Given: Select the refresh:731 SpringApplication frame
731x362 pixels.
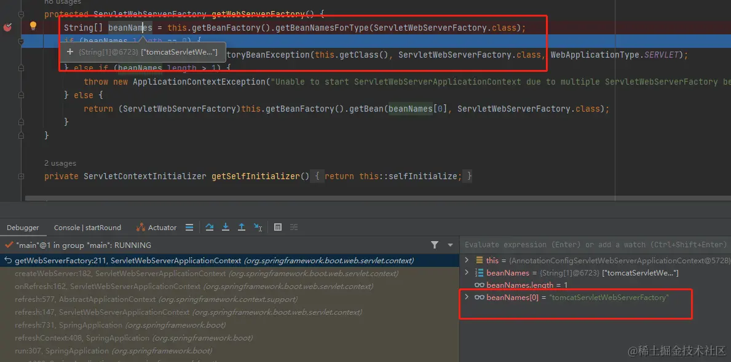Looking at the screenshot, I should [229, 325].
